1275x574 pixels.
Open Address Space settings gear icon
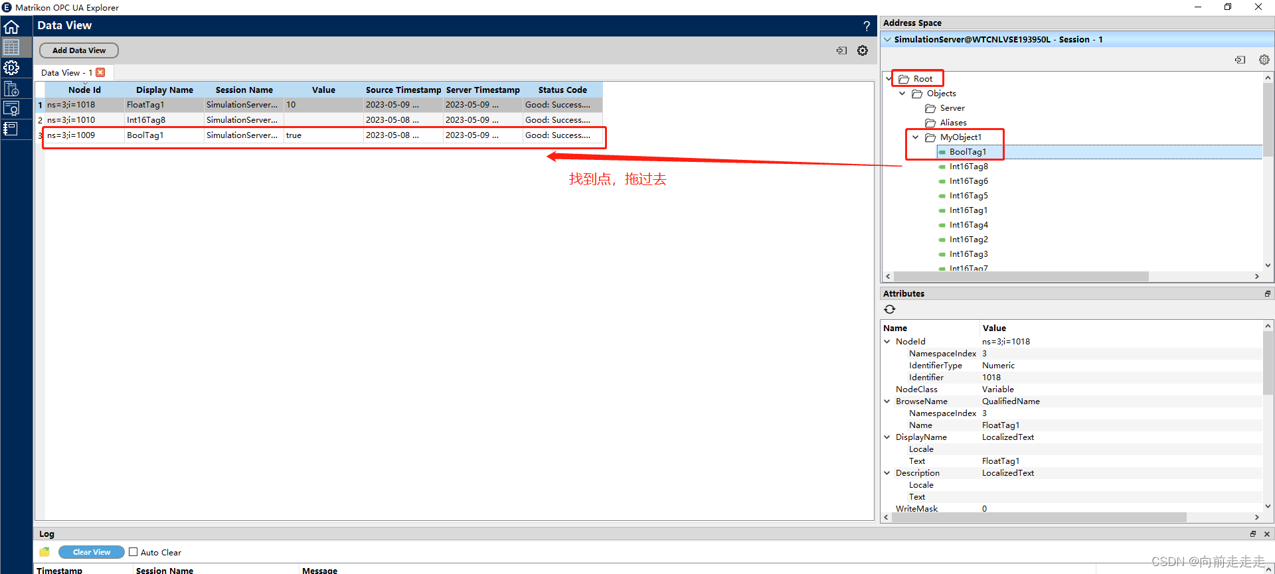1264,60
